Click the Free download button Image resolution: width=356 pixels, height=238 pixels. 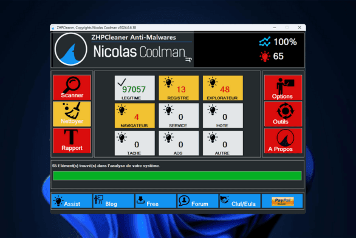click(156, 201)
